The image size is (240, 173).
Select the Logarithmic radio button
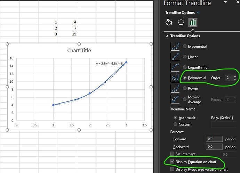pyautogui.click(x=185, y=67)
